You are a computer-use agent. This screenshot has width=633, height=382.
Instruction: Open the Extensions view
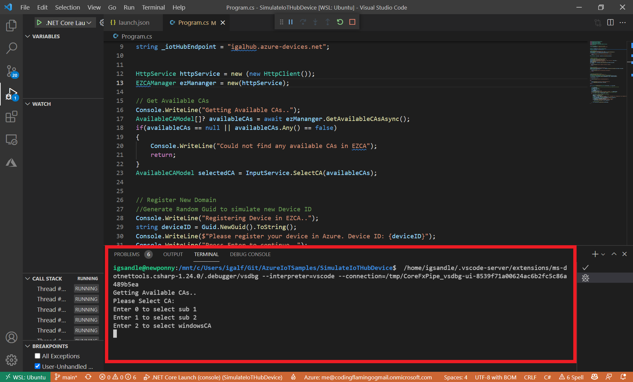pyautogui.click(x=11, y=117)
